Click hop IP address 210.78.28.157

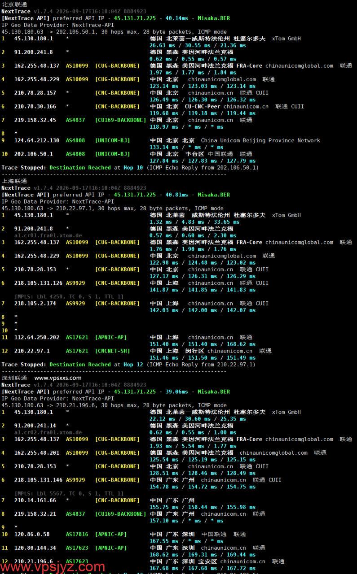(x=35, y=93)
